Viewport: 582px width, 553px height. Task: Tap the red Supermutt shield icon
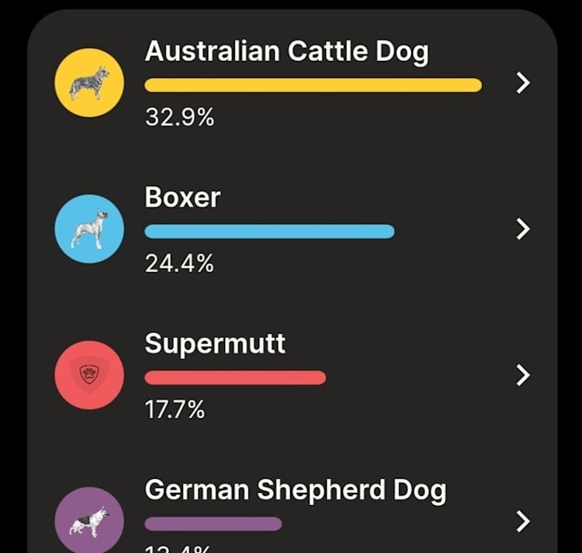tap(89, 375)
